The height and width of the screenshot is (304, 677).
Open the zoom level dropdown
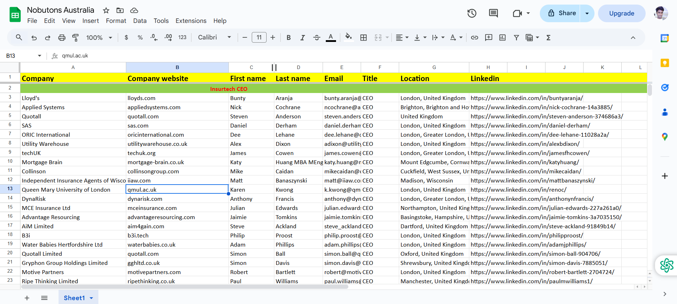pyautogui.click(x=99, y=38)
